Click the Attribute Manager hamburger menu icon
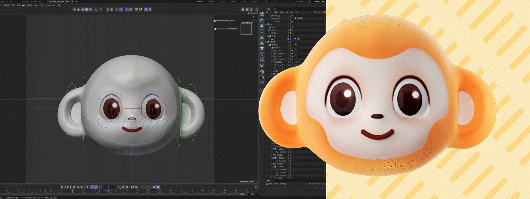Viewport: 530px width, 199px height. pos(267,184)
